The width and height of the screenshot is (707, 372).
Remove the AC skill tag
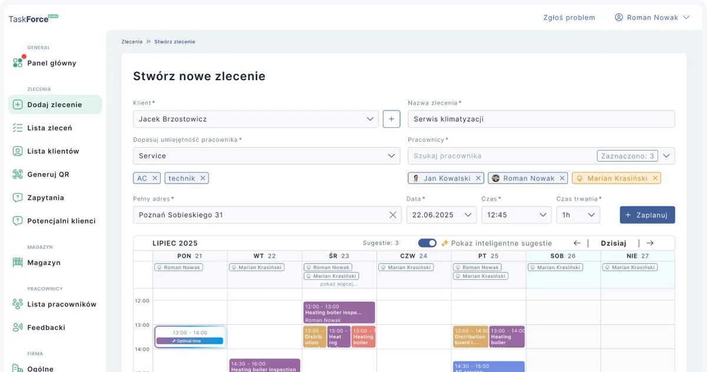point(156,178)
